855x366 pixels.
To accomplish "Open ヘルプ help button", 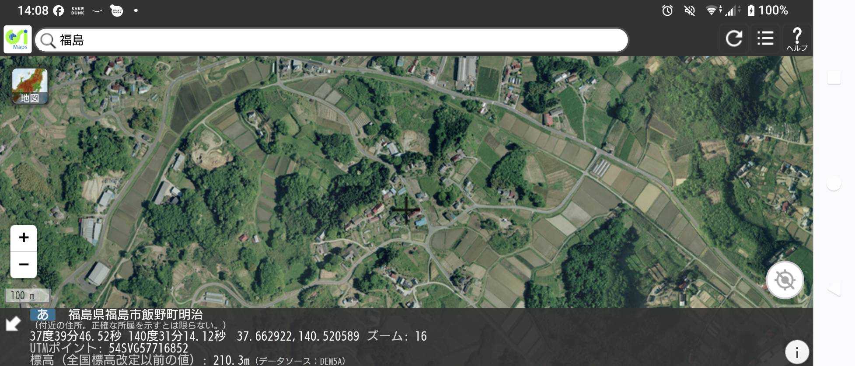I will click(x=797, y=39).
